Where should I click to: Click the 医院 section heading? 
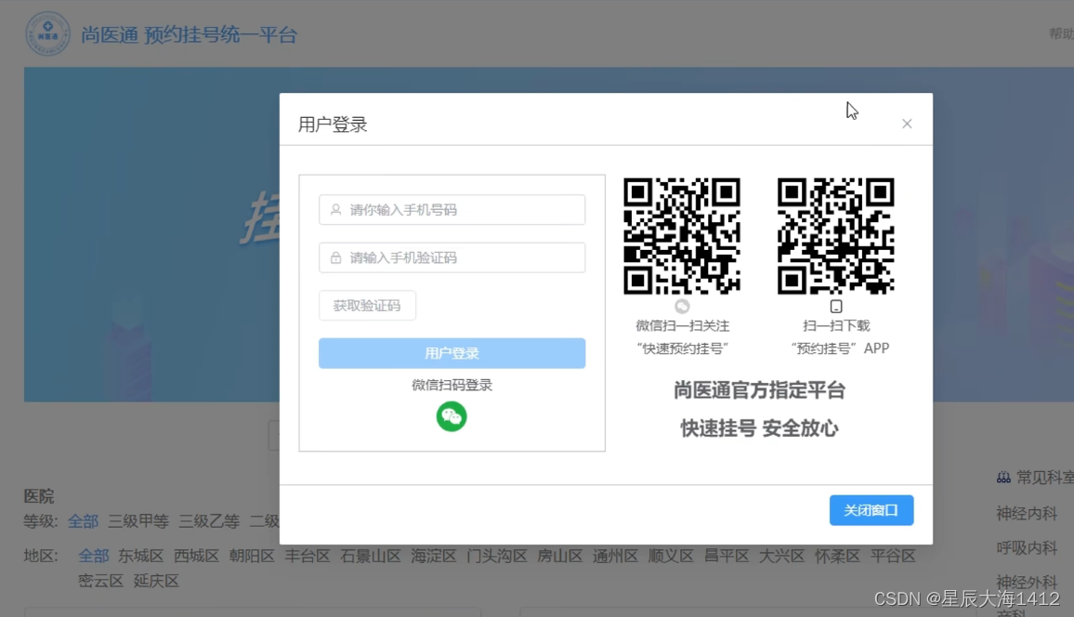[39, 496]
